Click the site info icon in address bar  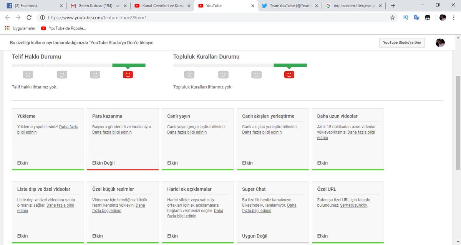coord(42,18)
